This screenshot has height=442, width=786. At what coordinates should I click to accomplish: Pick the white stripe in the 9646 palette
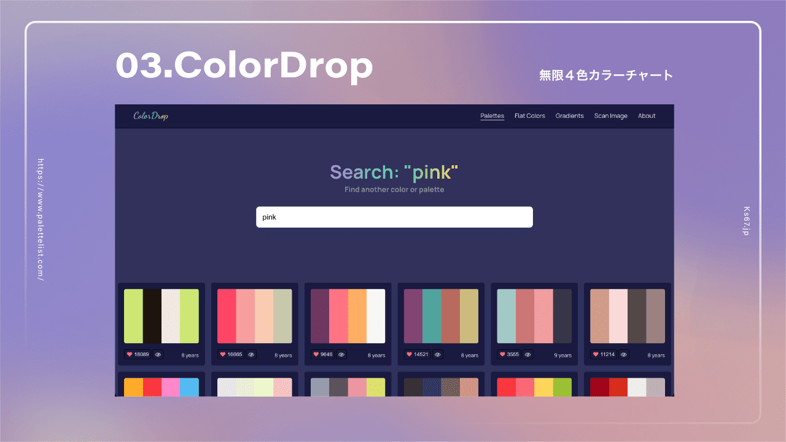pos(376,316)
